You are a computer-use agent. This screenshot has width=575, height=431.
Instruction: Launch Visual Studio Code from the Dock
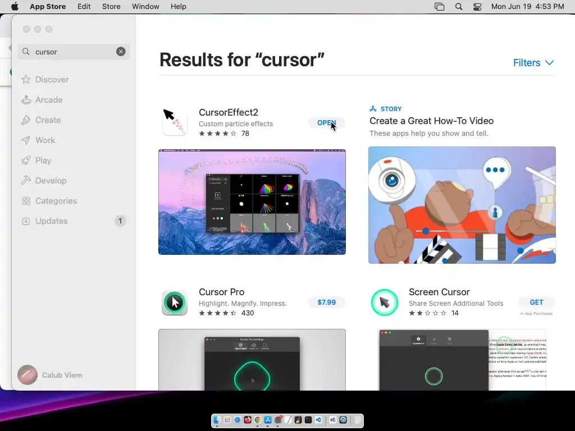(x=318, y=420)
